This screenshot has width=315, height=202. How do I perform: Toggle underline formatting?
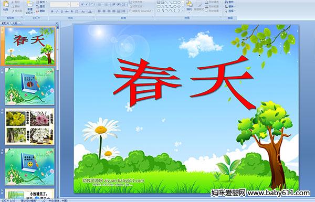61,12
